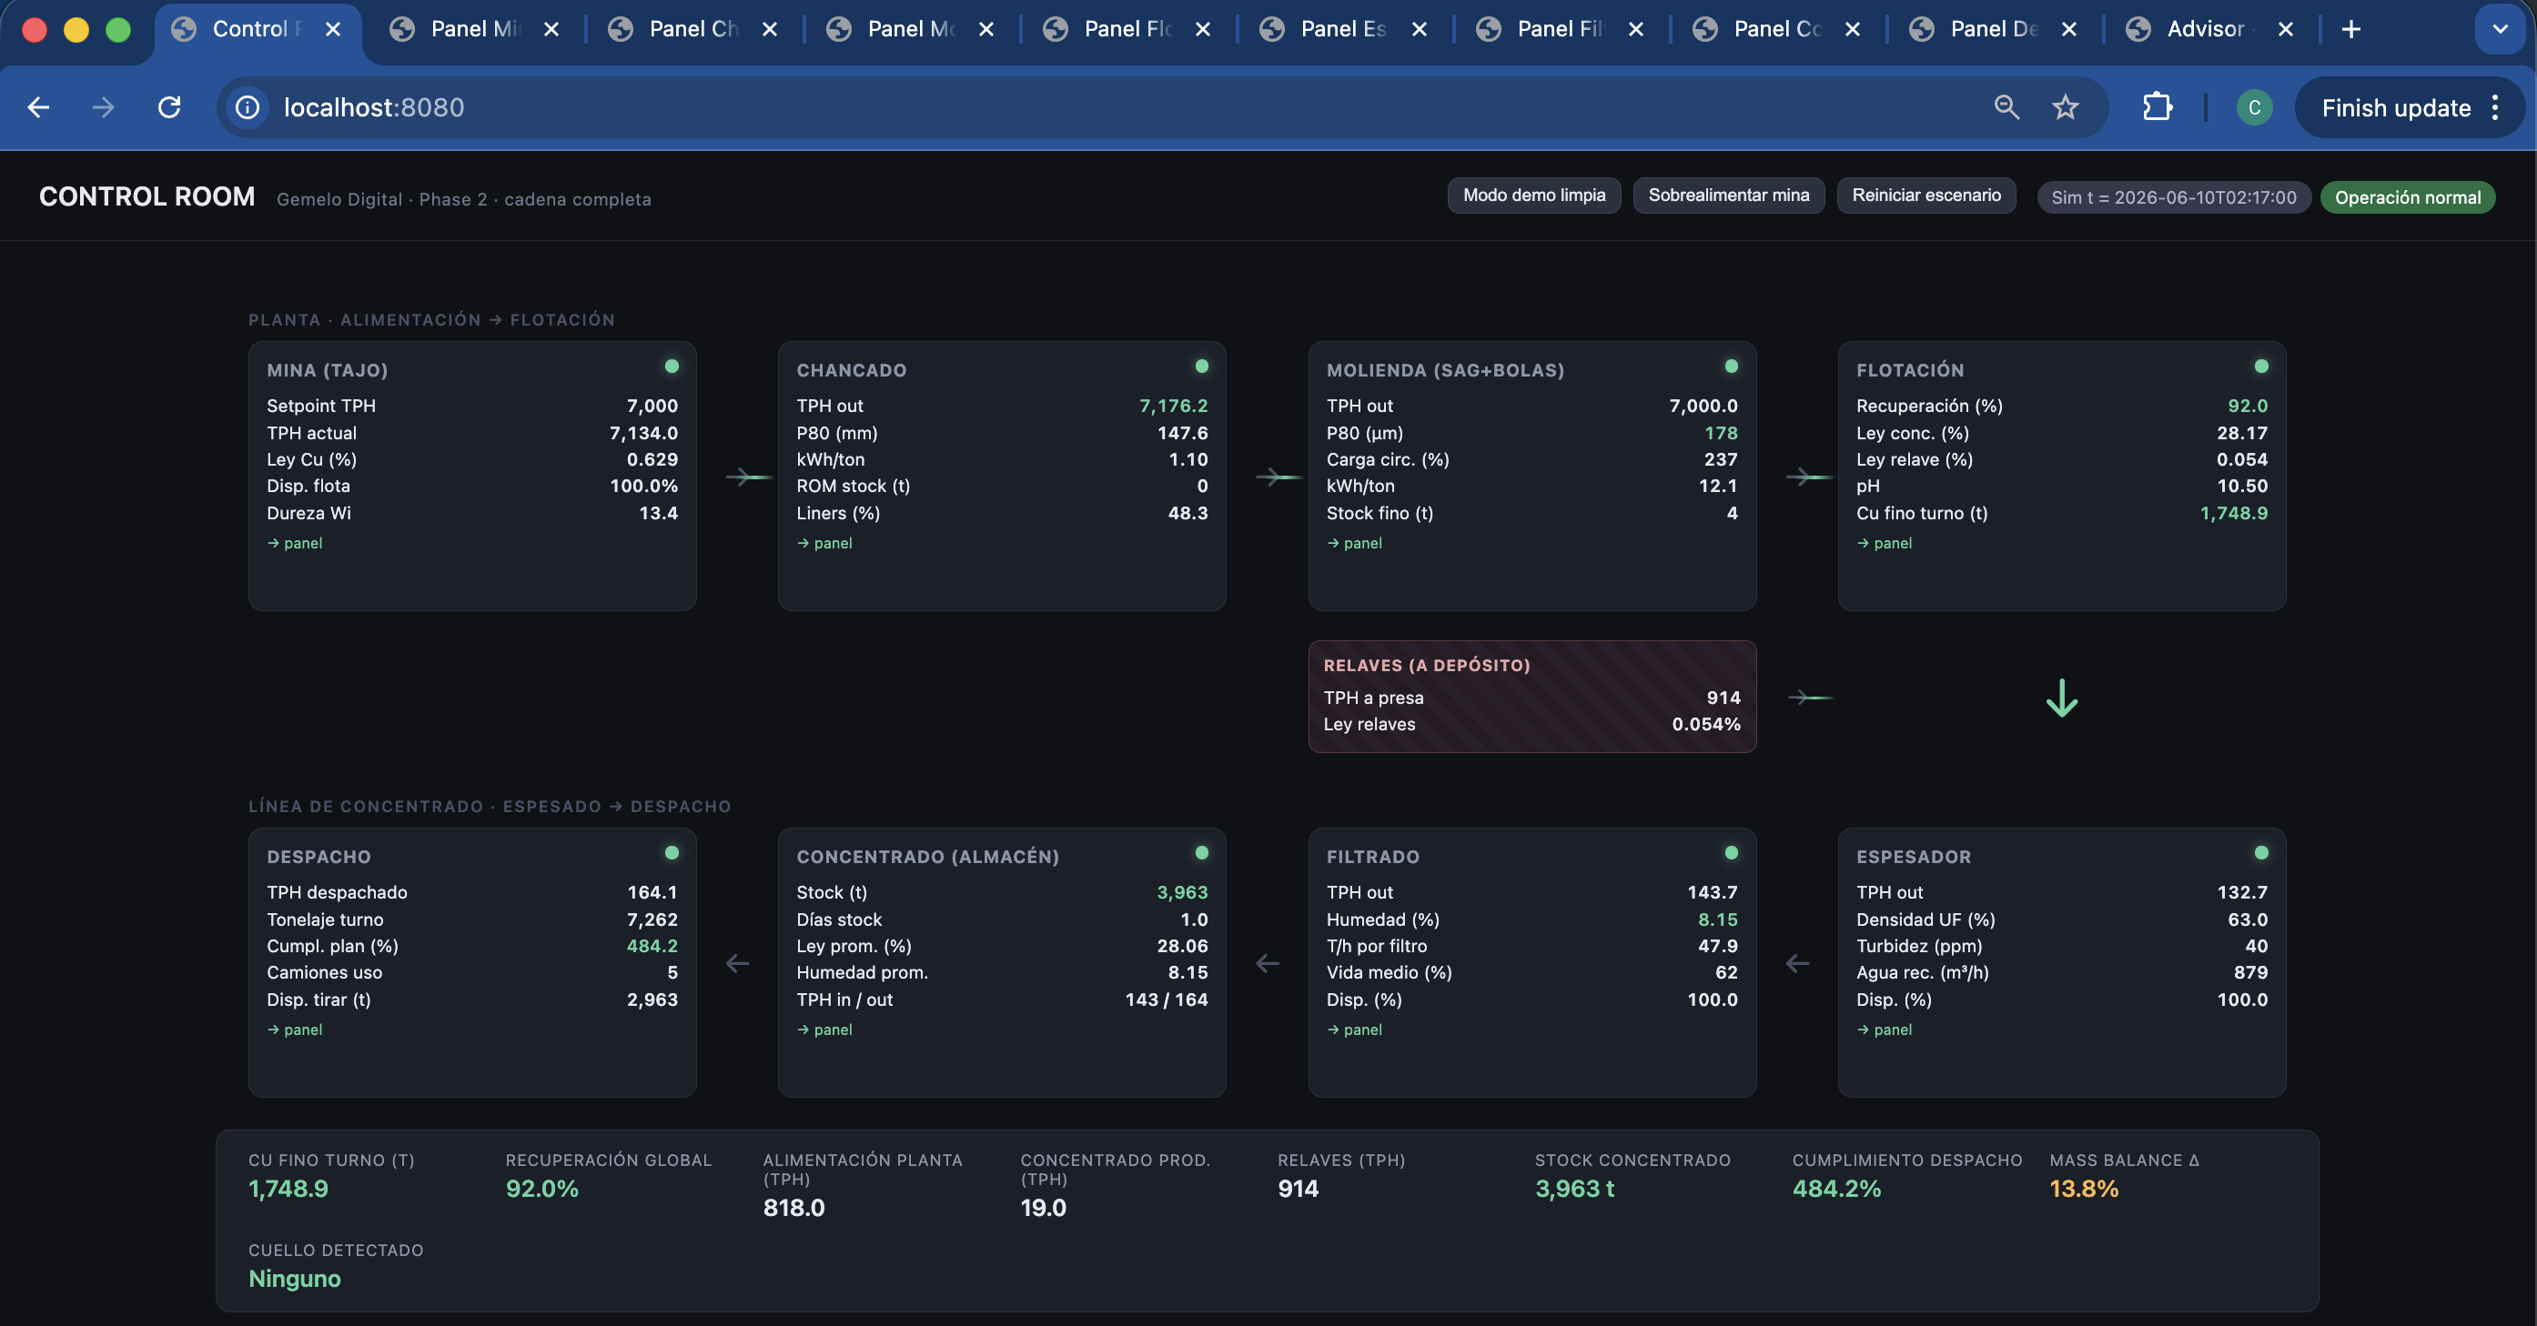Click the CONTROL ROOM heading
Image resolution: width=2537 pixels, height=1326 pixels.
147,196
